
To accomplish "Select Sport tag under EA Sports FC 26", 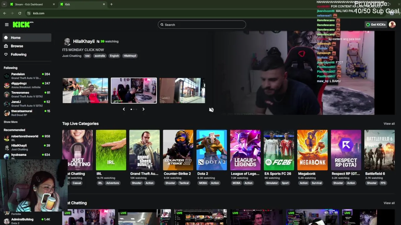I will pyautogui.click(x=285, y=183).
